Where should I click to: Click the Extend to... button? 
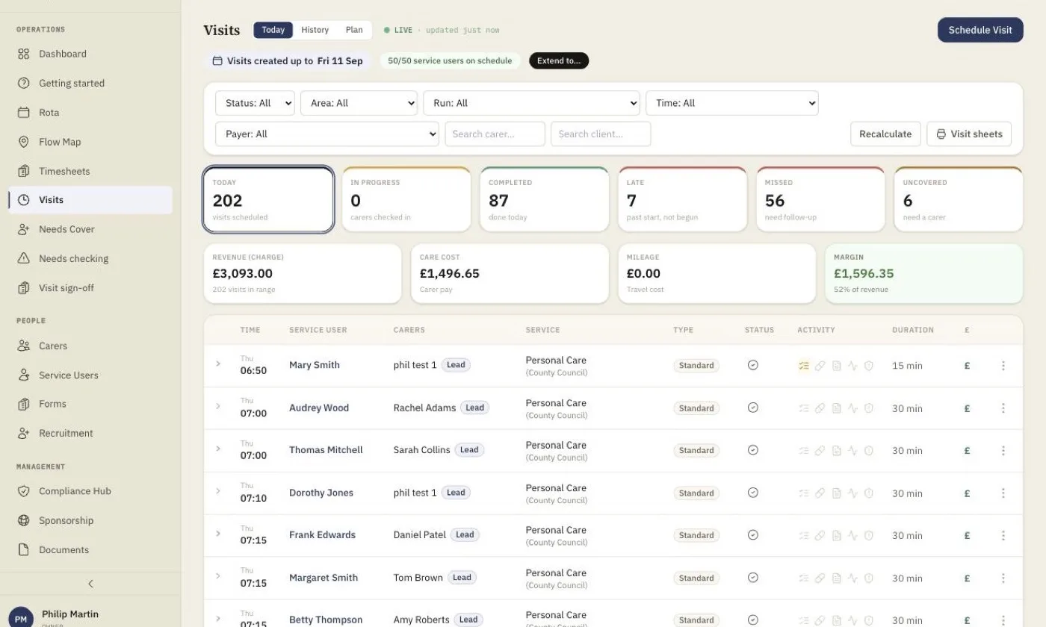pyautogui.click(x=559, y=60)
